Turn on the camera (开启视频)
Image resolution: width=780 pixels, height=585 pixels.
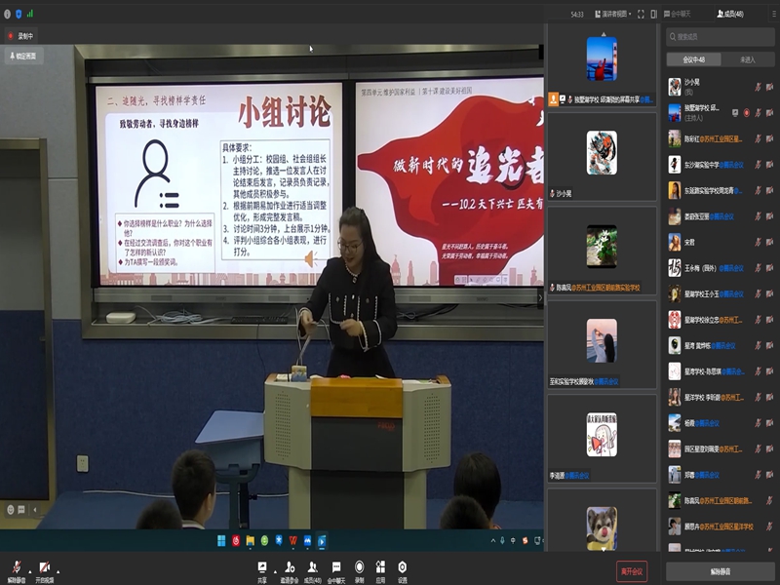(44, 571)
